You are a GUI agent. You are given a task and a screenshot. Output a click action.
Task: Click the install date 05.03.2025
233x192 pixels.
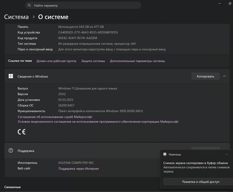pyautogui.click(x=66, y=100)
